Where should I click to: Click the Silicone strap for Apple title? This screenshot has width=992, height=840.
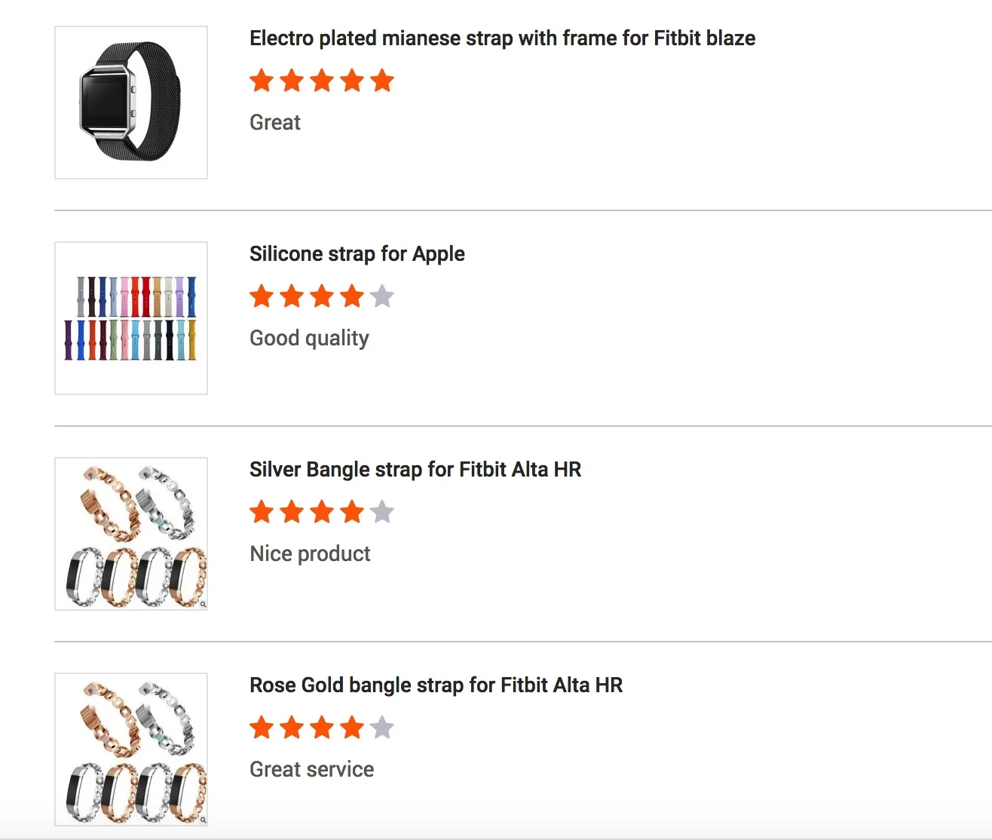pos(357,254)
